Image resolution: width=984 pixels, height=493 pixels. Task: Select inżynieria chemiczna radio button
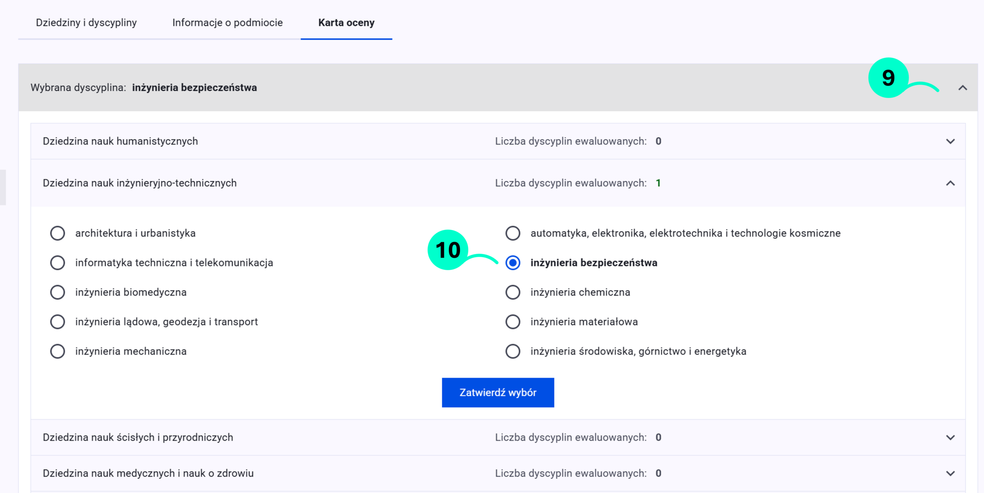tap(513, 292)
